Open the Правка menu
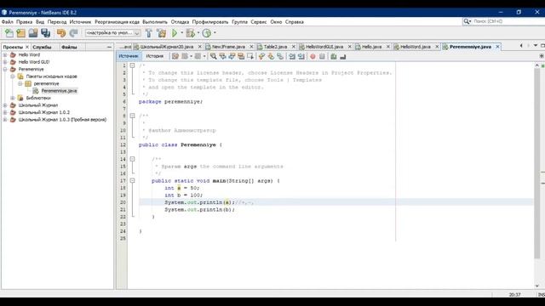The width and height of the screenshot is (545, 306). click(25, 22)
